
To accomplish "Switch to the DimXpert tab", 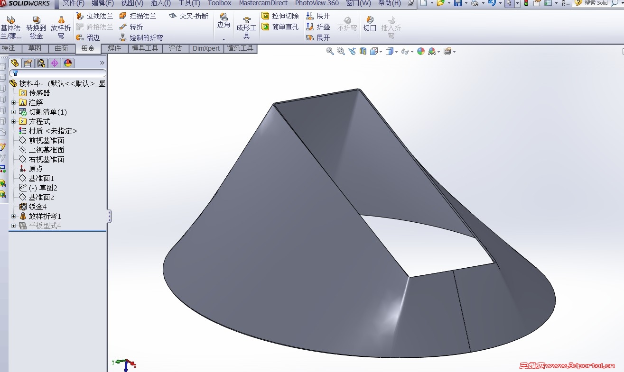I will coord(206,48).
